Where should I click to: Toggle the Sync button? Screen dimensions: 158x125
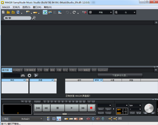[x=108, y=109]
